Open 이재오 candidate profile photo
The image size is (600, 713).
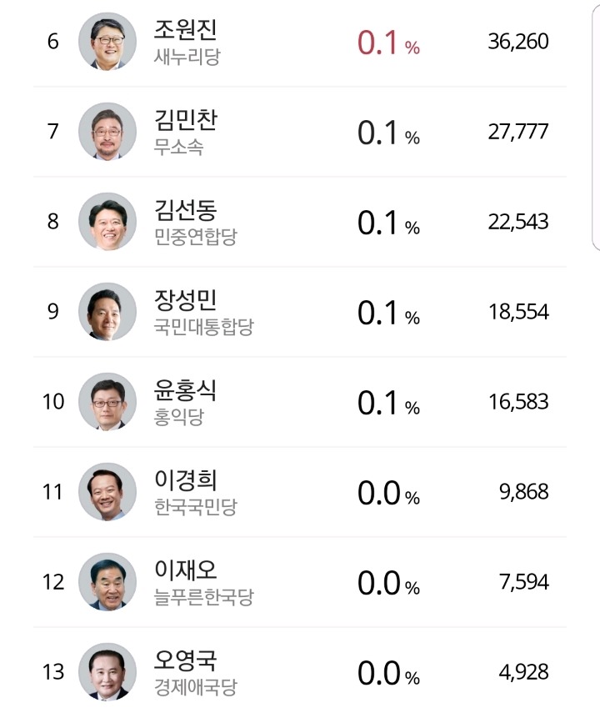pyautogui.click(x=107, y=581)
